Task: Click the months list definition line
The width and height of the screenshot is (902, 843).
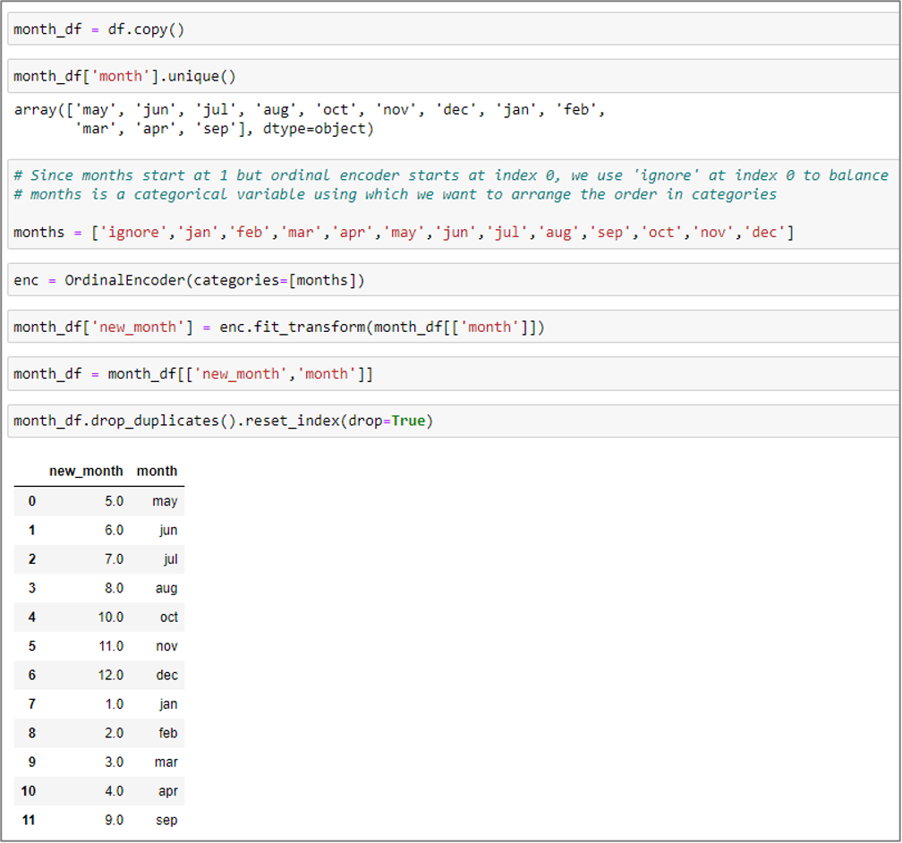Action: (403, 233)
